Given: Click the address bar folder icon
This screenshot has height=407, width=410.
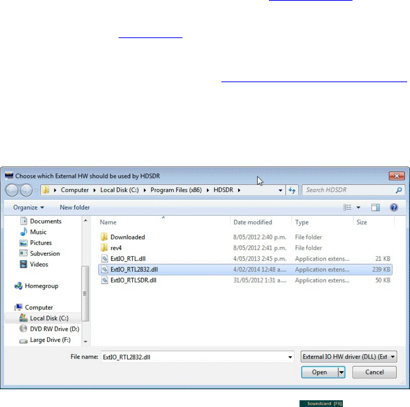Looking at the screenshot, I should 46,190.
